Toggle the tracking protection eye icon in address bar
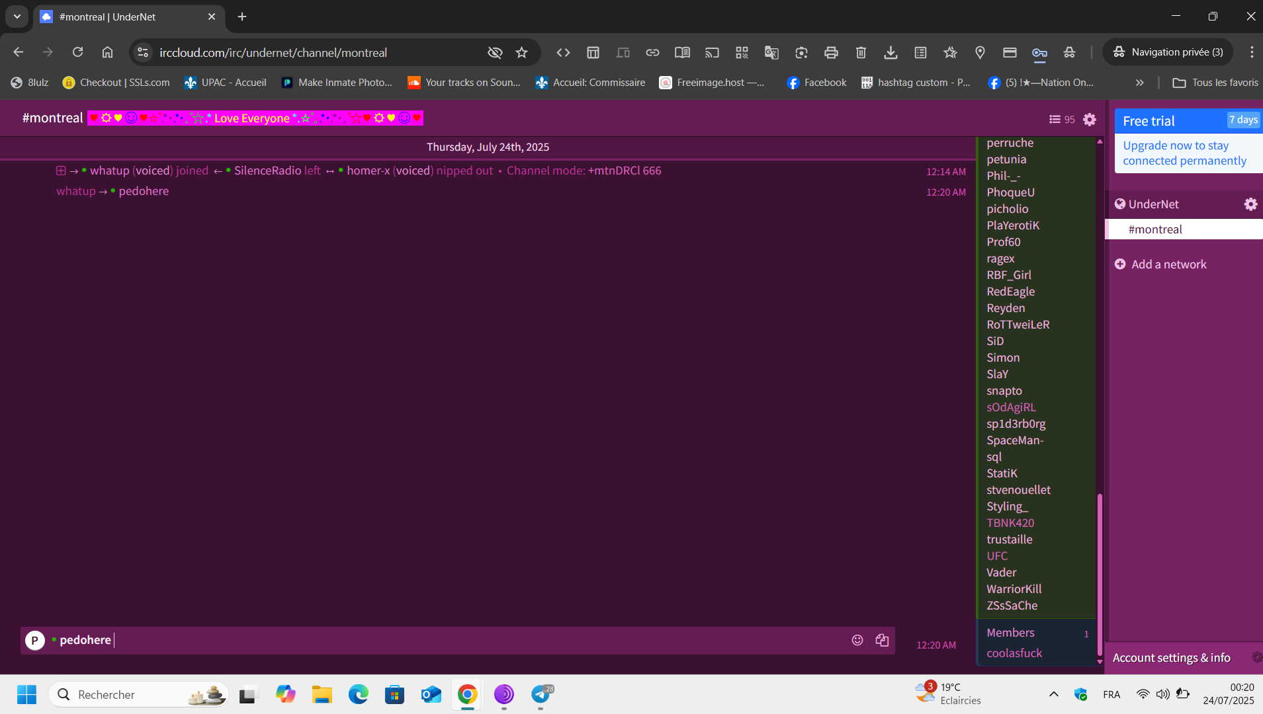The image size is (1263, 714). pos(494,52)
